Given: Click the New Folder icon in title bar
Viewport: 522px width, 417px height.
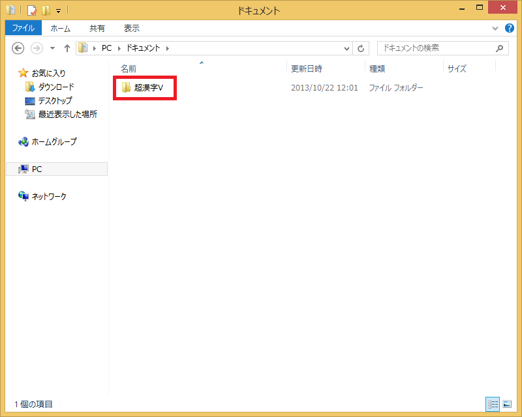Looking at the screenshot, I should [46, 10].
